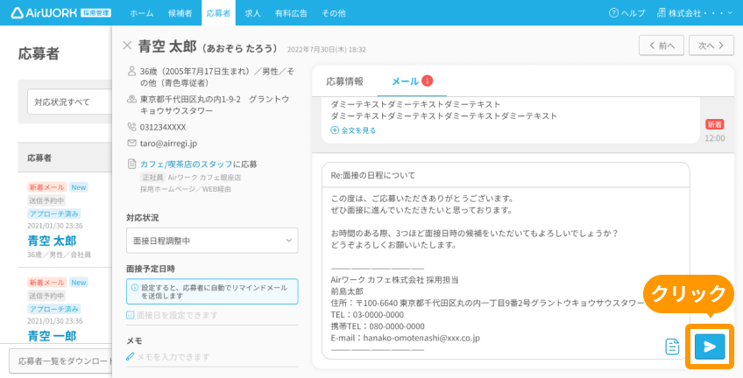The height and width of the screenshot is (378, 743).
Task: Click the message timestamp 12:00
Action: 715,138
